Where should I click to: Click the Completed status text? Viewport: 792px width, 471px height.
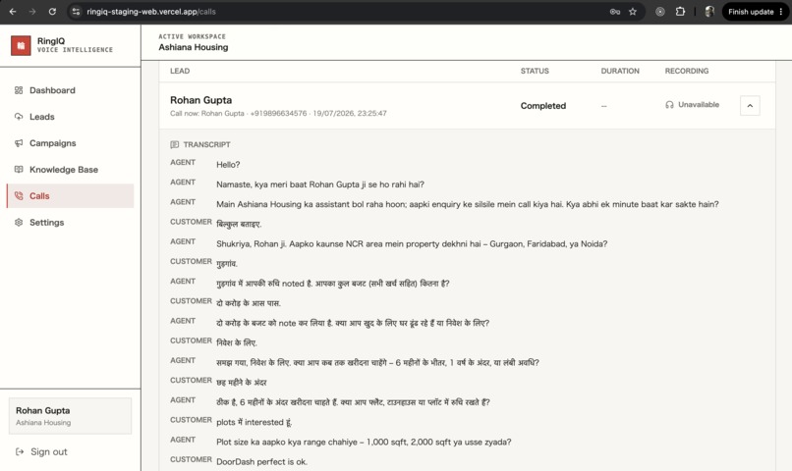tap(543, 106)
